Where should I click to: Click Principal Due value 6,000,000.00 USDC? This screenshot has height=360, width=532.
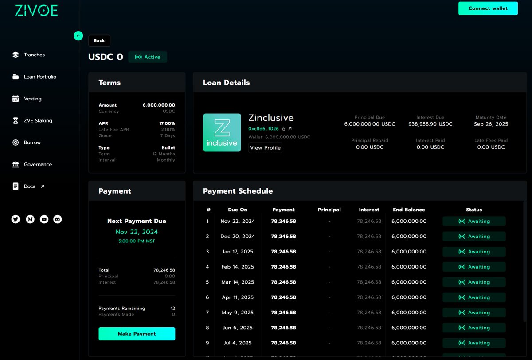tap(369, 124)
